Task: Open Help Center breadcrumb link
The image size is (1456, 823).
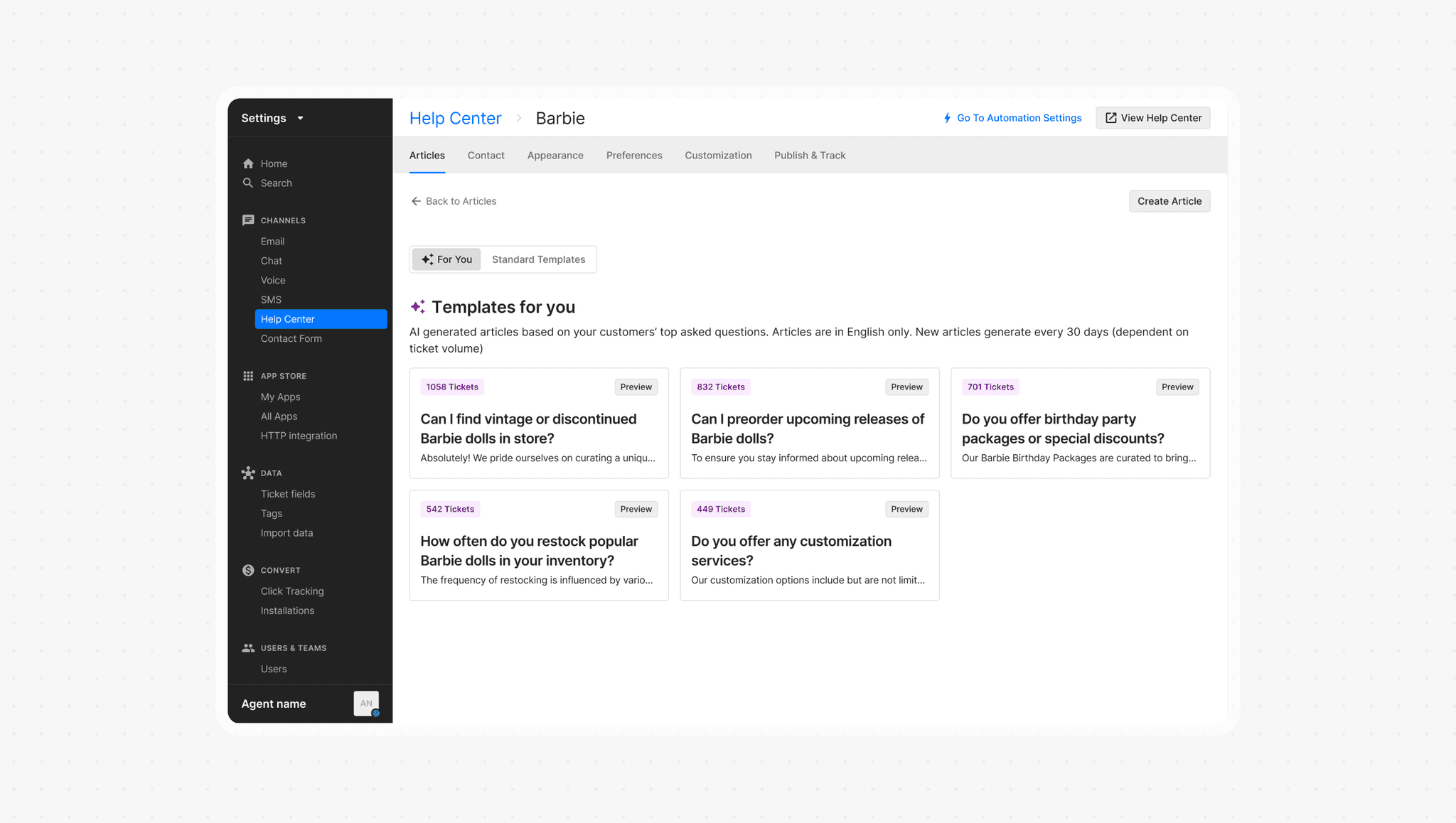Action: tap(455, 119)
